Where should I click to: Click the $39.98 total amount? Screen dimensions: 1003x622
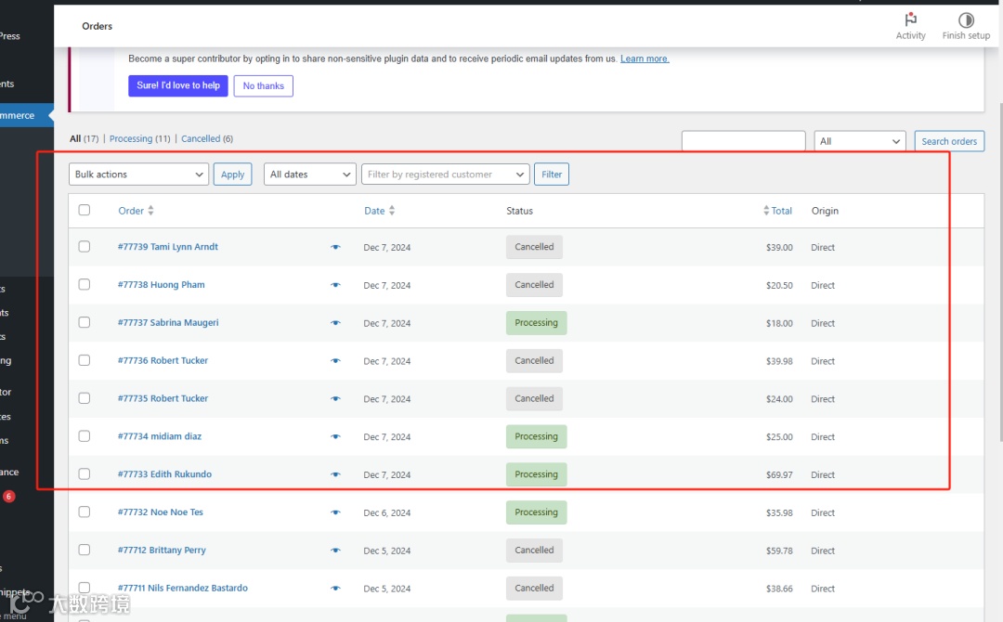(x=779, y=361)
